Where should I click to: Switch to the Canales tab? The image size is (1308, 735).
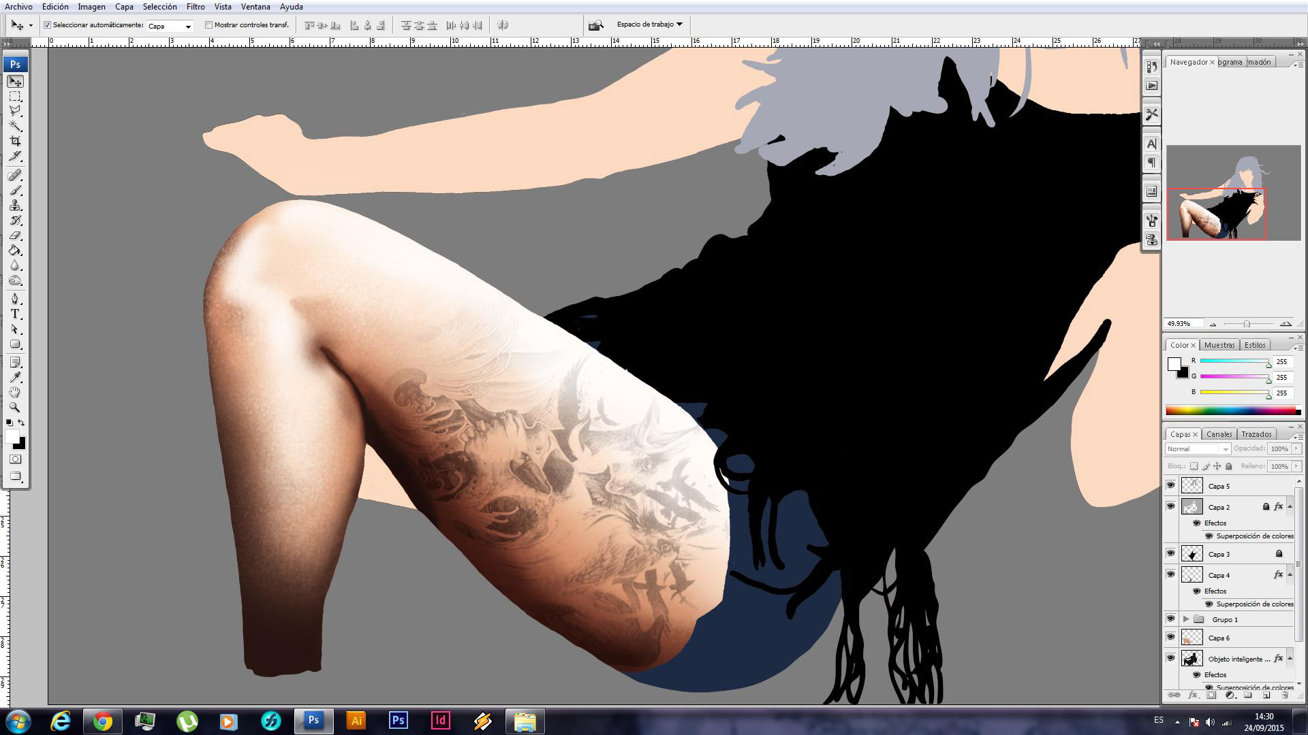pos(1219,434)
